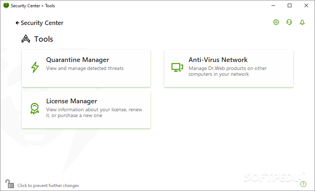Open the notifications bell icon
This screenshot has height=191, width=315.
302,22
